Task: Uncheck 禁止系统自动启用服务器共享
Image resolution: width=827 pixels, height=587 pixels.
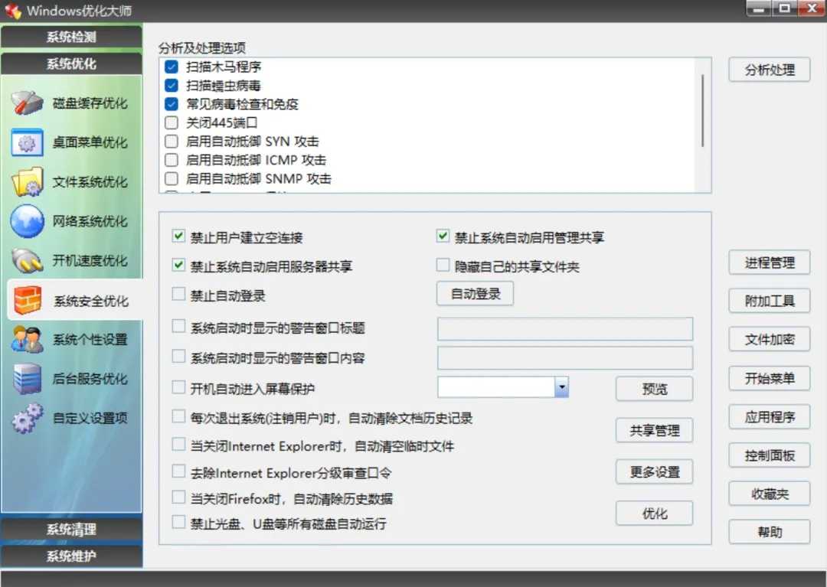Action: [178, 265]
